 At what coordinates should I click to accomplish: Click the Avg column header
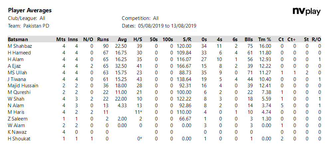122,39
